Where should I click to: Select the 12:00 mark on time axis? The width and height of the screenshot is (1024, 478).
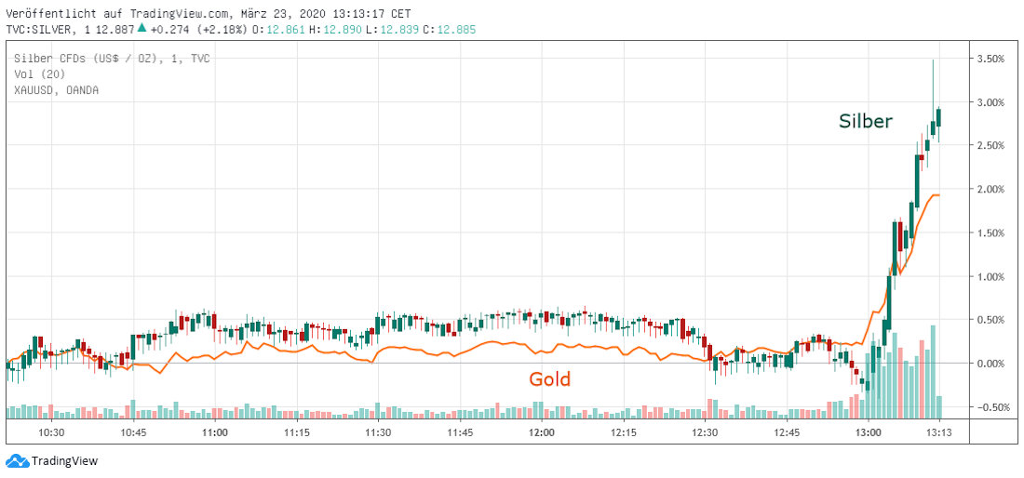coord(542,432)
